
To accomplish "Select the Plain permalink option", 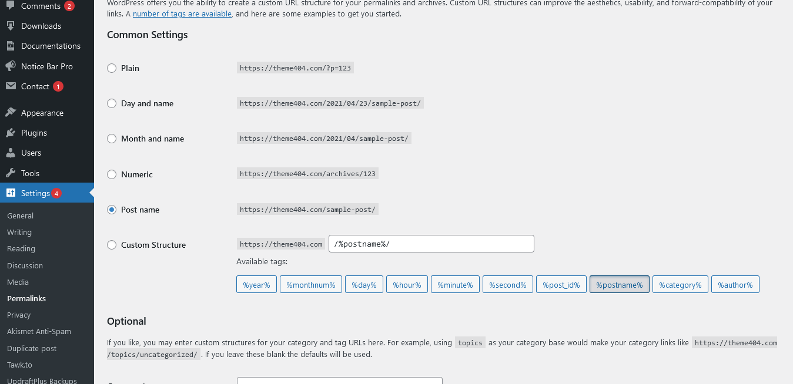I will click(112, 68).
